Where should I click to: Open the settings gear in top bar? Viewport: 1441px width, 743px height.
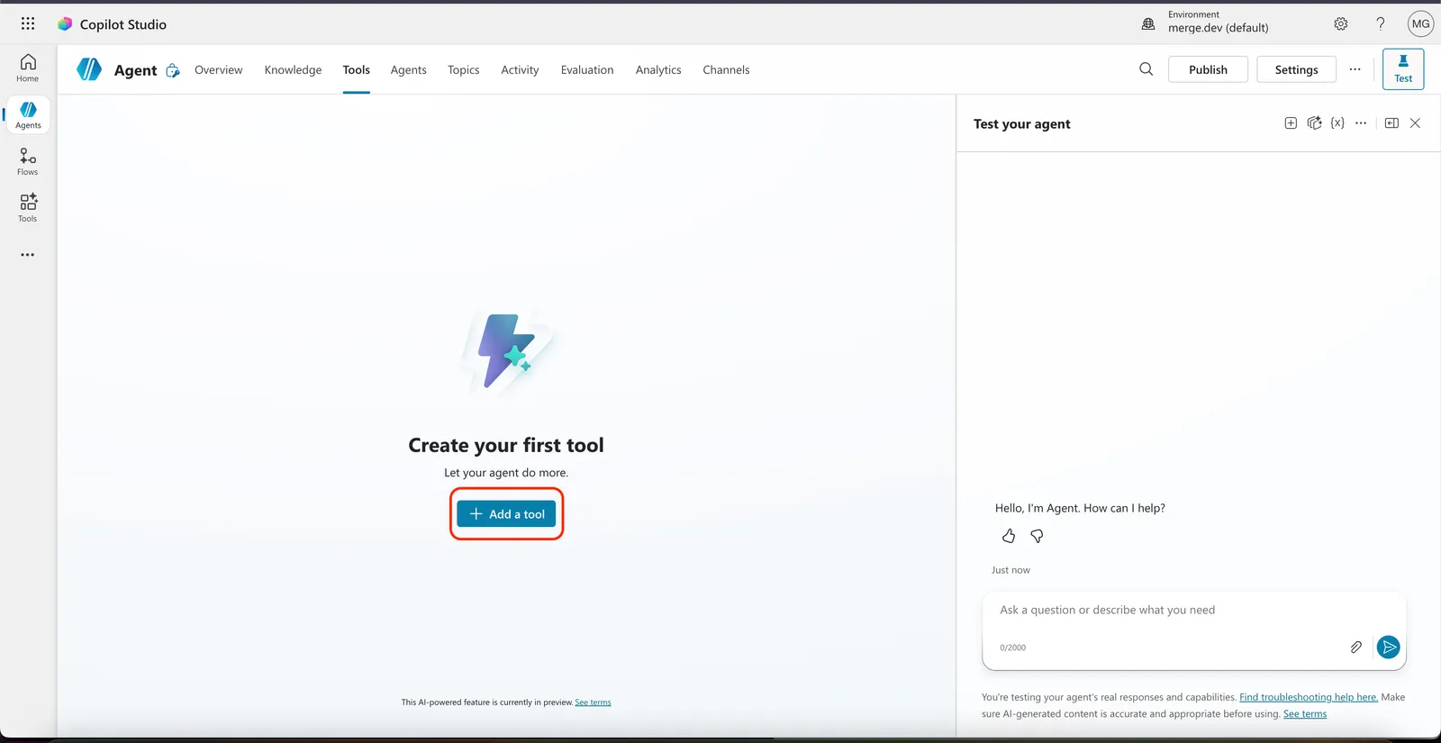(1341, 24)
